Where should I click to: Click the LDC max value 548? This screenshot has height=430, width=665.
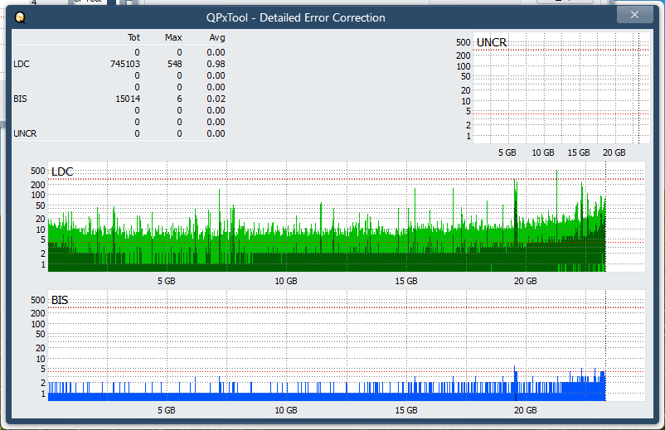pyautogui.click(x=175, y=64)
